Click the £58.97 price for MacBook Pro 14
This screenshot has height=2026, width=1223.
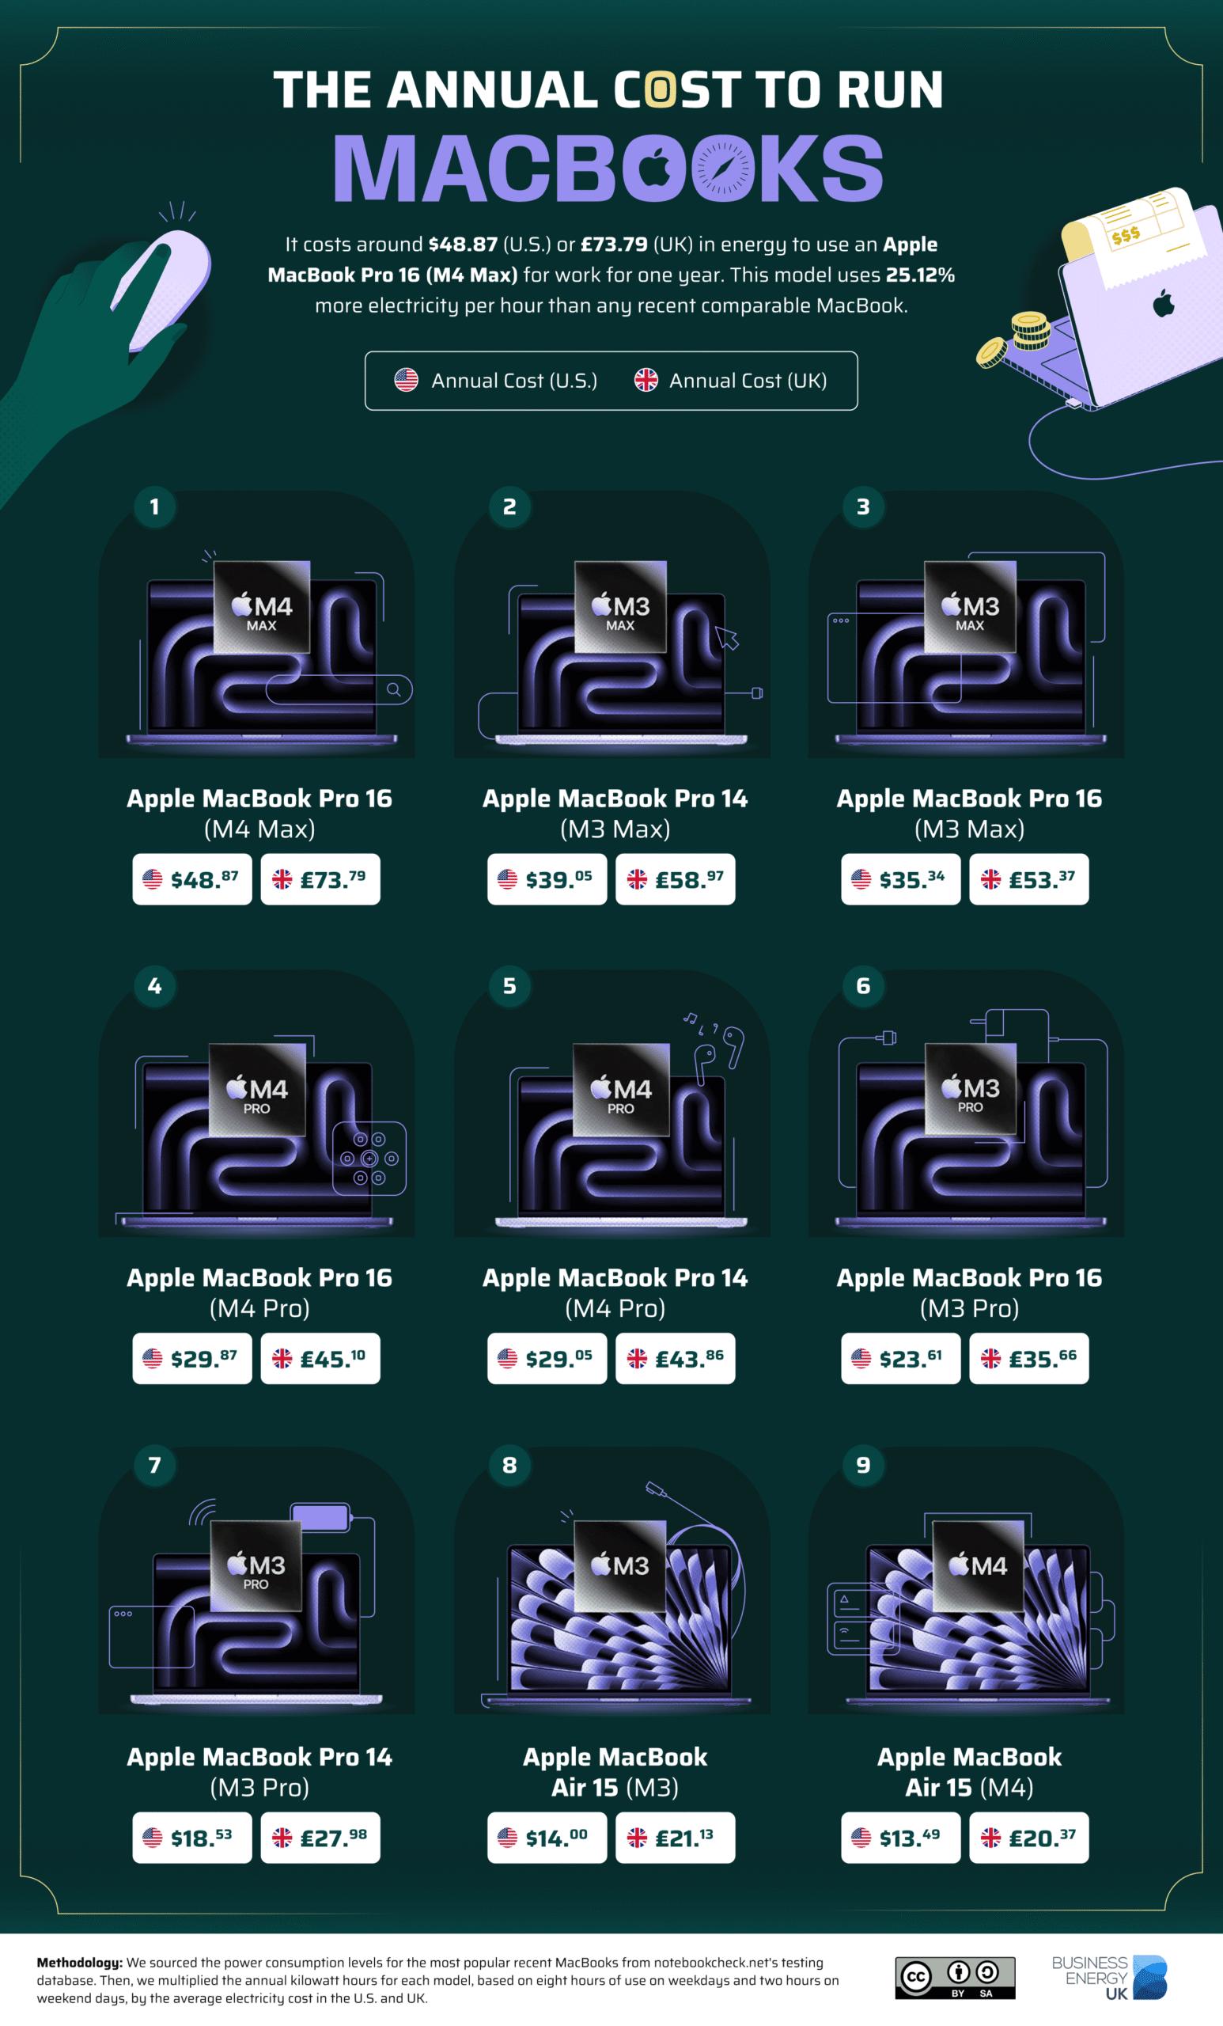(676, 879)
